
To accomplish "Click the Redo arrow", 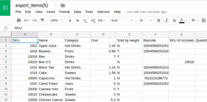I will (34, 20).
